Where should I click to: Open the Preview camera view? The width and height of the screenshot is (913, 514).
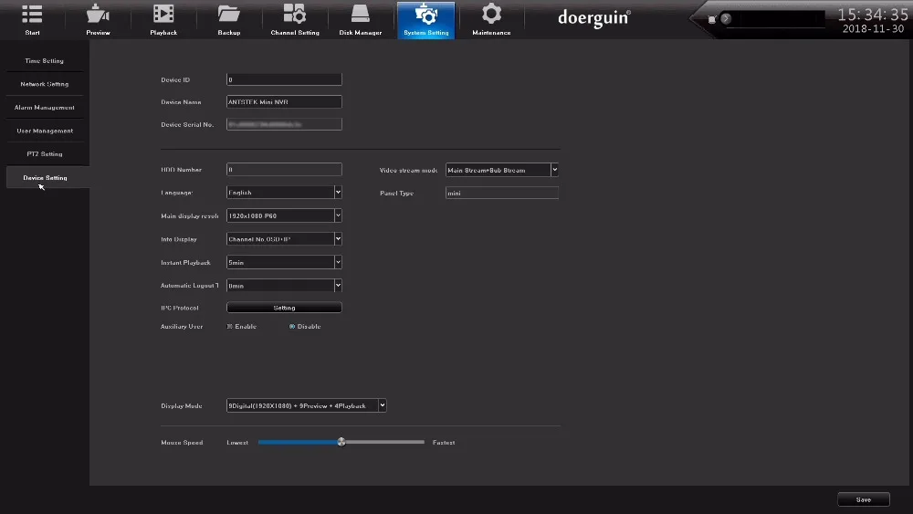[x=98, y=19]
